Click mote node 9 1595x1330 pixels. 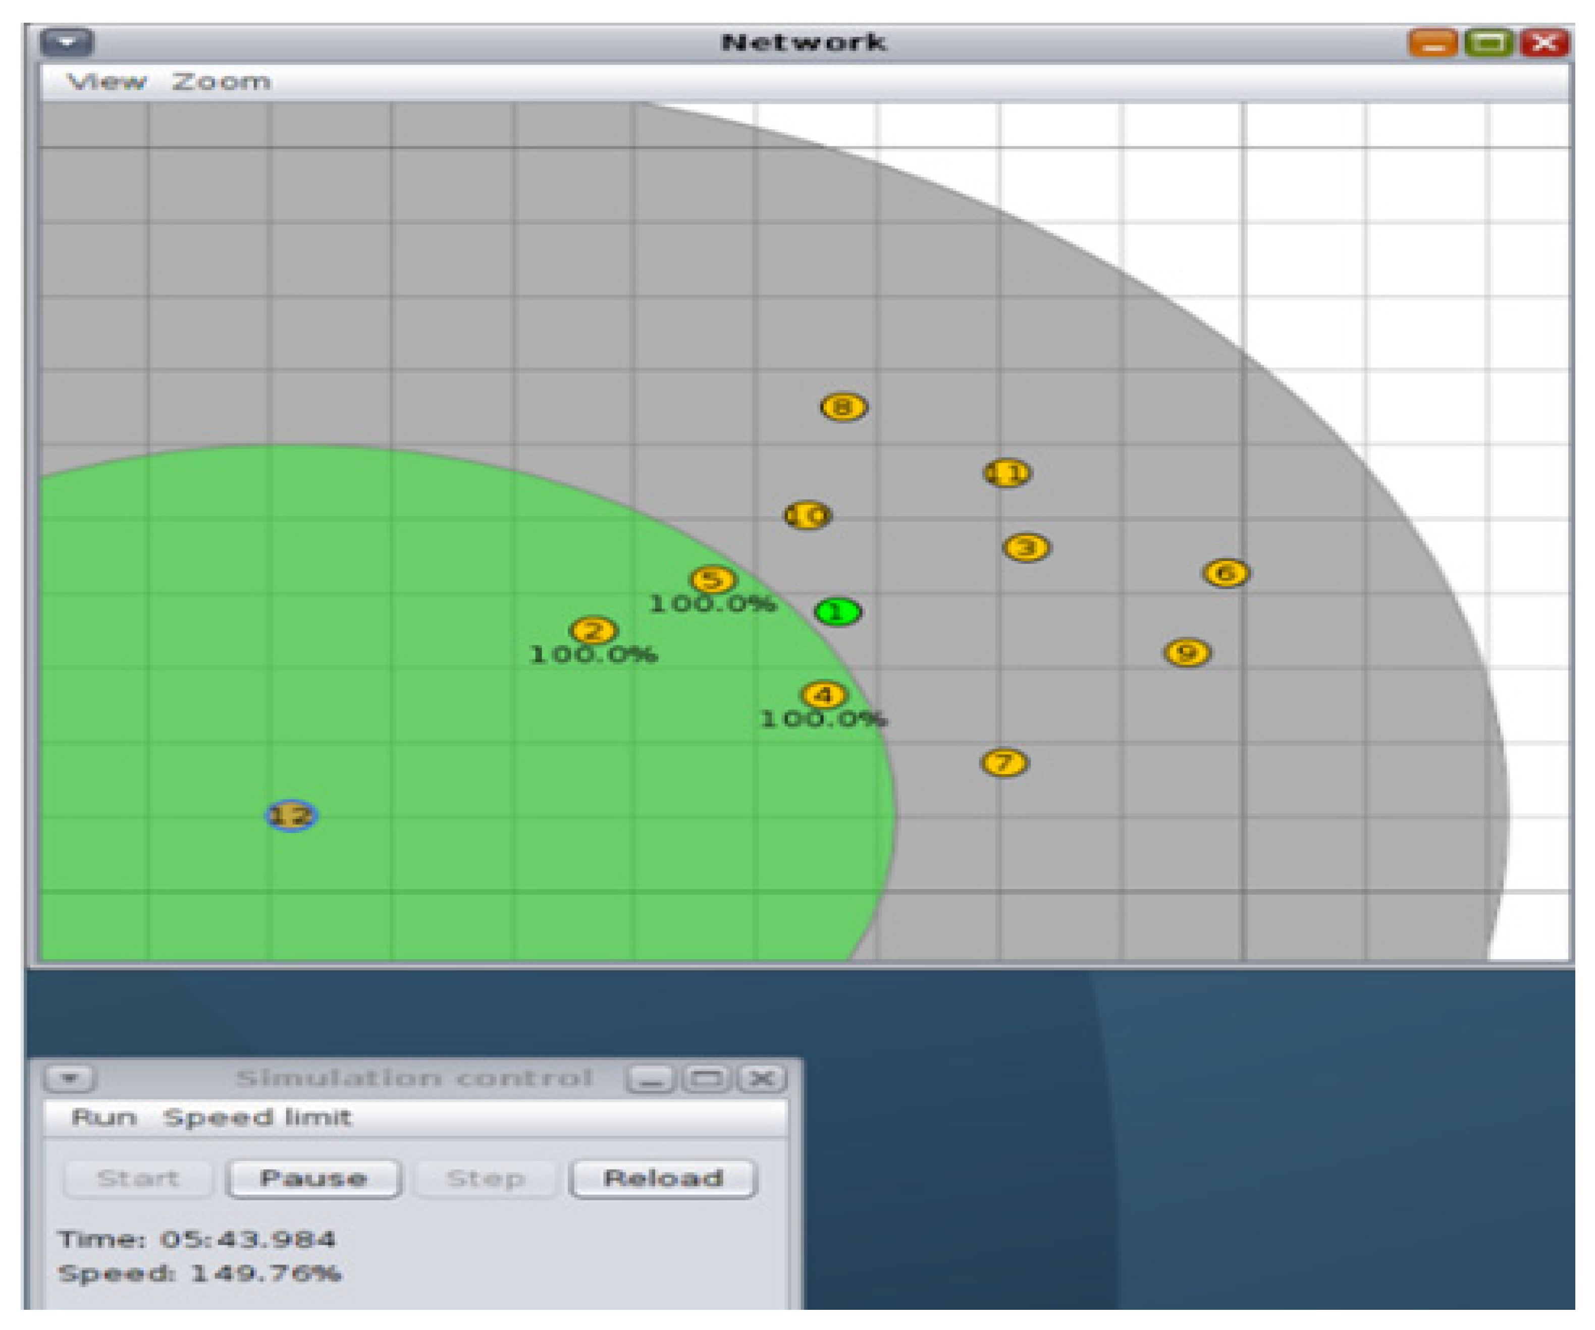coord(1187,652)
